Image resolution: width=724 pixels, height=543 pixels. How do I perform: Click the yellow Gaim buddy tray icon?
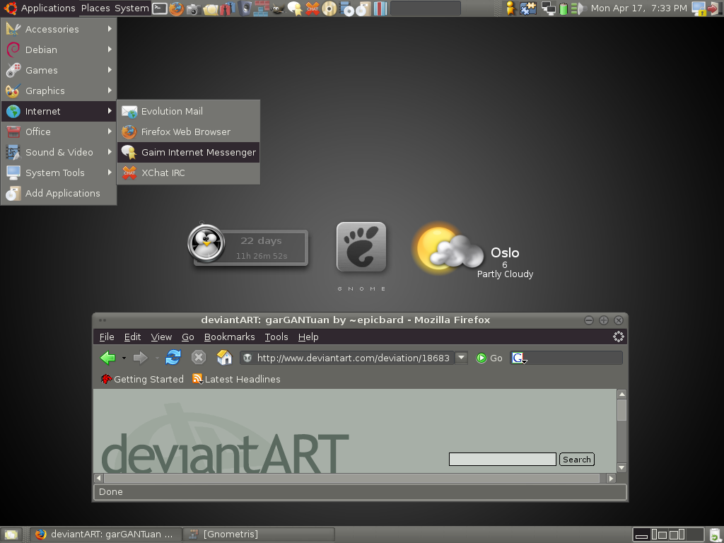pos(510,8)
